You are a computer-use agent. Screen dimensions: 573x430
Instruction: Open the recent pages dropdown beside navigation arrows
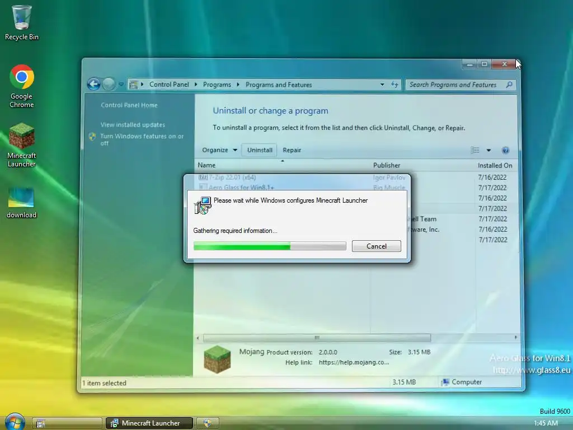tap(121, 85)
